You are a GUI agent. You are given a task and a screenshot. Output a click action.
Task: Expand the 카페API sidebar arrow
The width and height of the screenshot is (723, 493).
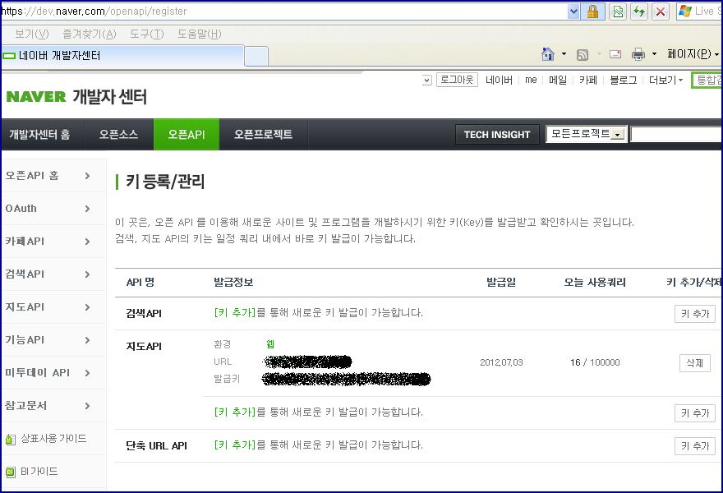[x=87, y=242]
